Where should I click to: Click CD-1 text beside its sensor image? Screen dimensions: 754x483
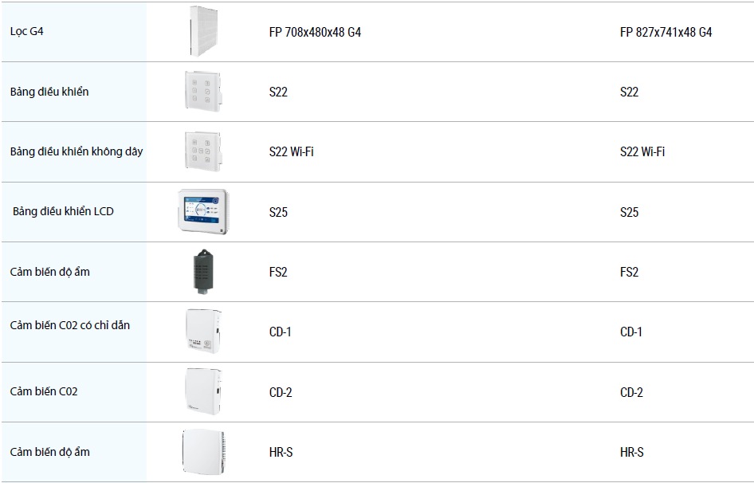pos(280,332)
